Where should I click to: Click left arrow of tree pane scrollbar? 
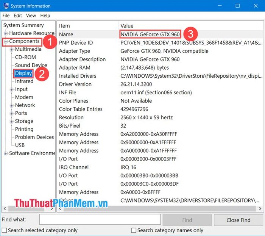[5, 209]
